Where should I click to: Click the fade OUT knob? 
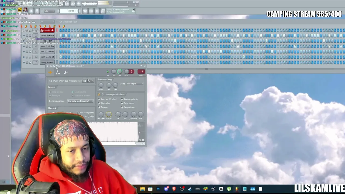[x=125, y=115]
